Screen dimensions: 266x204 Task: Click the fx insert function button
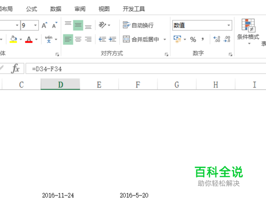pyautogui.click(x=15, y=69)
